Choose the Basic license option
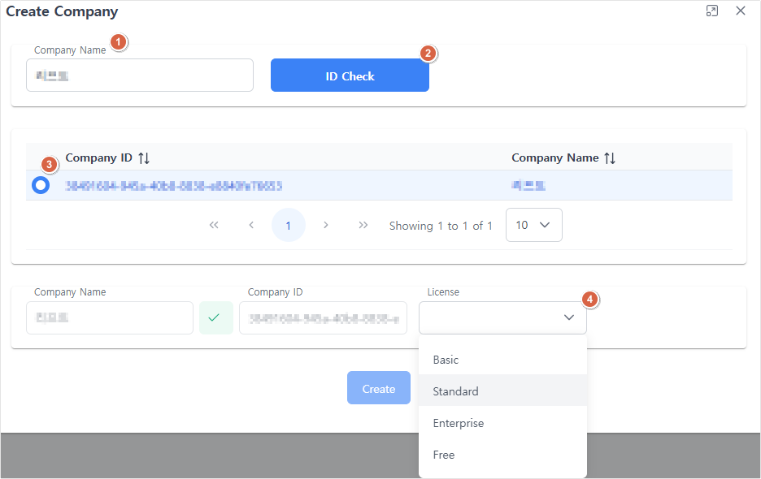The height and width of the screenshot is (479, 761). 502,360
